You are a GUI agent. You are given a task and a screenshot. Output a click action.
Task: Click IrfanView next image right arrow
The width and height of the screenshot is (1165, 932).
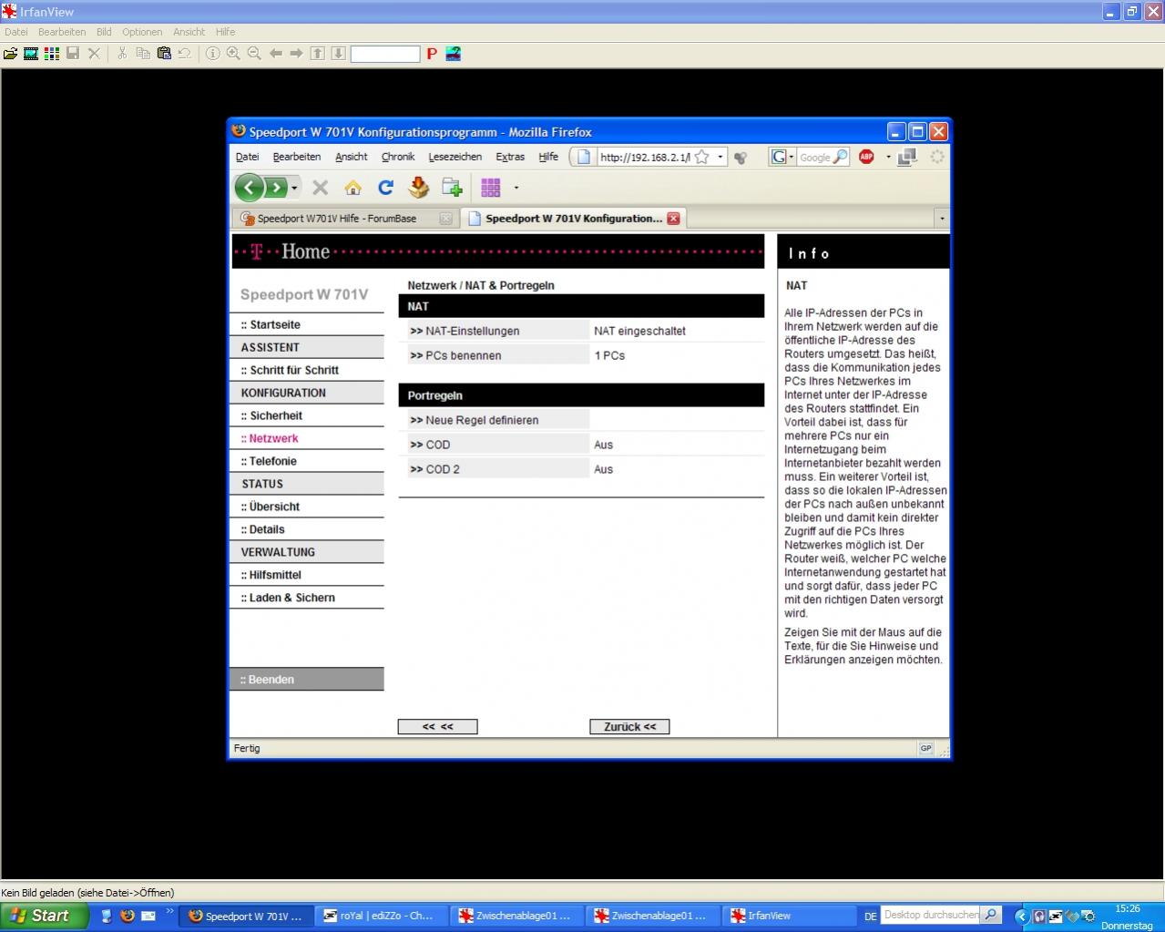tap(296, 54)
